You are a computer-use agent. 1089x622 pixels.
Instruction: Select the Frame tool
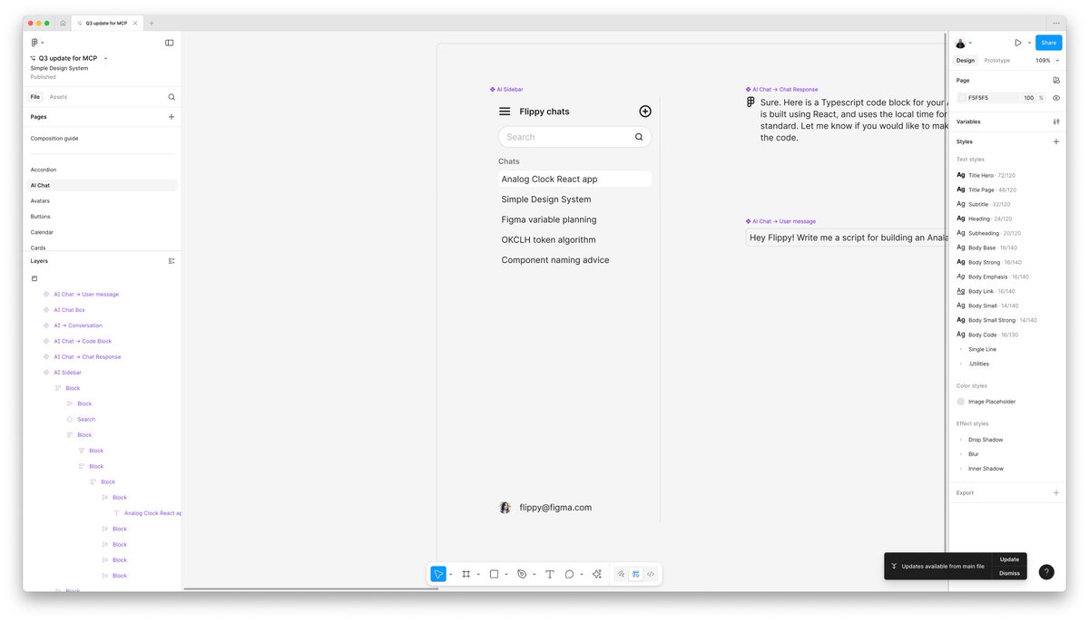(x=466, y=574)
